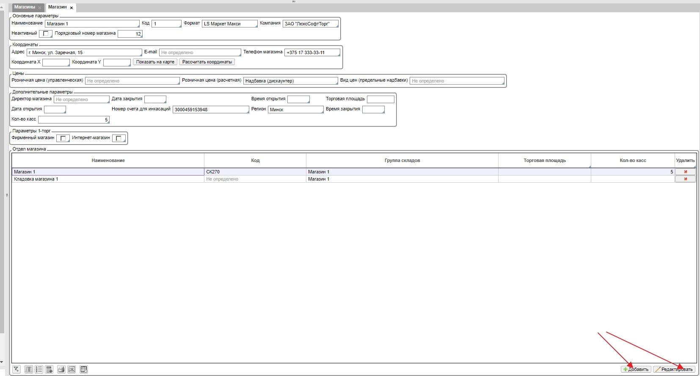The width and height of the screenshot is (700, 376).
Task: Open the Регион field showing Минск
Action: pos(295,110)
